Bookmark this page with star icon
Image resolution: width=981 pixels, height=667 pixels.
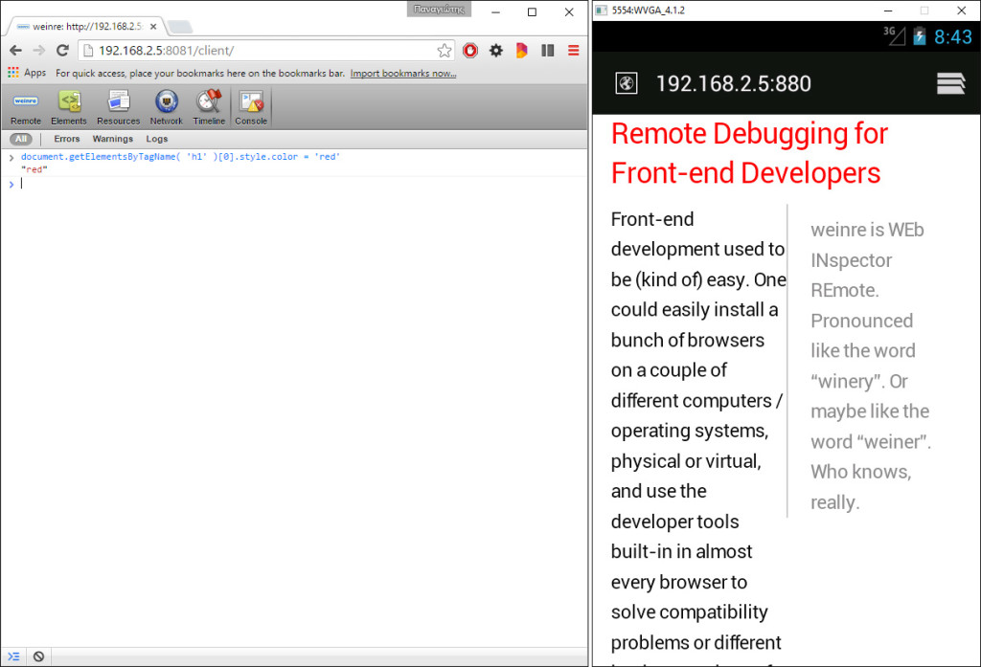tap(445, 51)
